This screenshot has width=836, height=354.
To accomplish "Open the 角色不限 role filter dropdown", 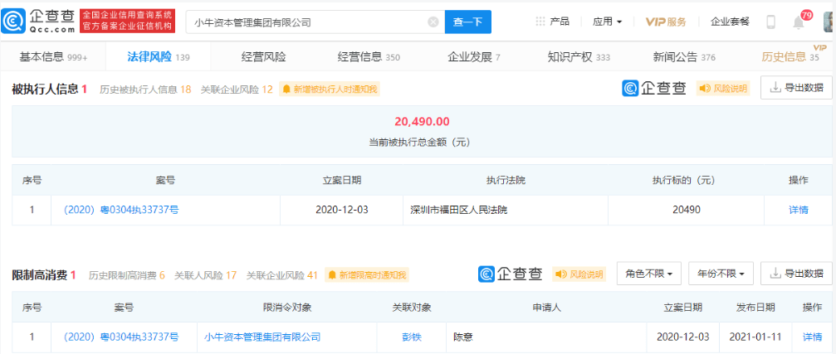I will pos(649,274).
